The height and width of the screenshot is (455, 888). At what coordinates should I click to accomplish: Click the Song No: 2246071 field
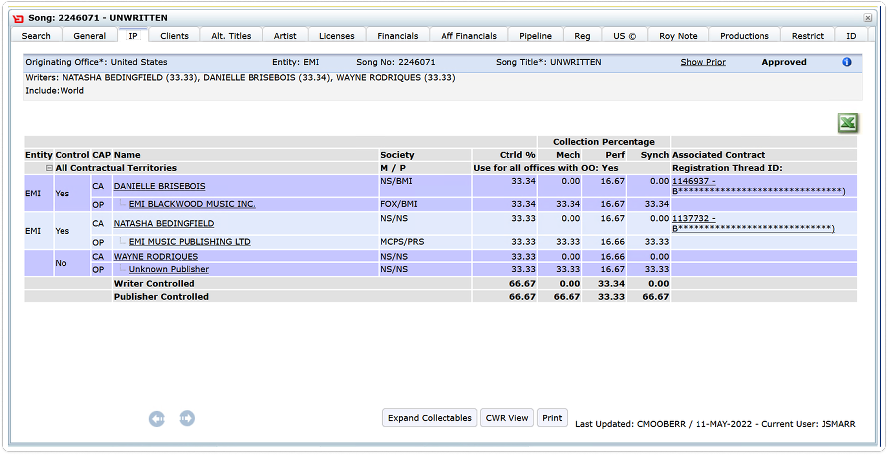[395, 62]
